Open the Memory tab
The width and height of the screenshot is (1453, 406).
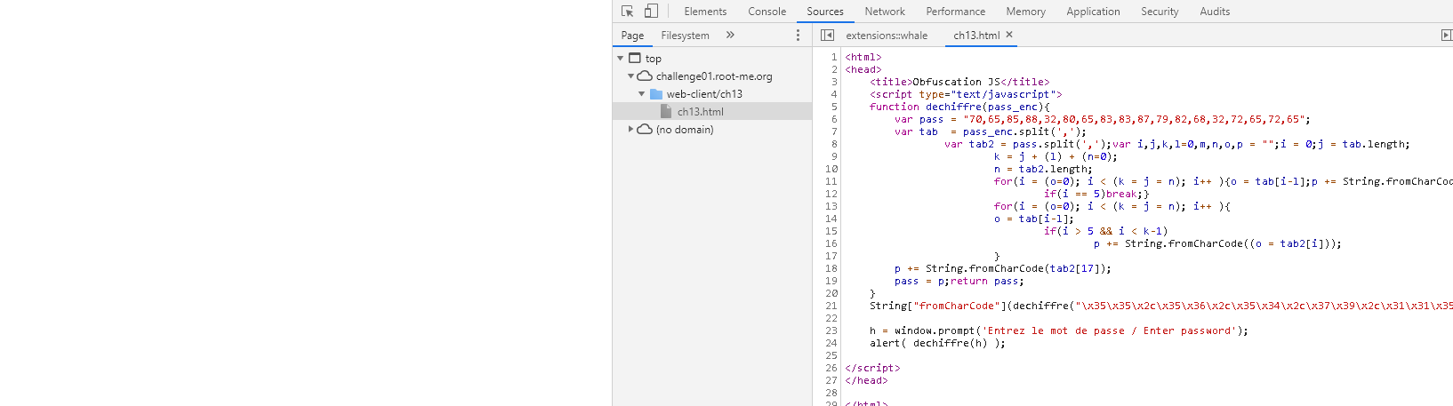pos(1025,12)
